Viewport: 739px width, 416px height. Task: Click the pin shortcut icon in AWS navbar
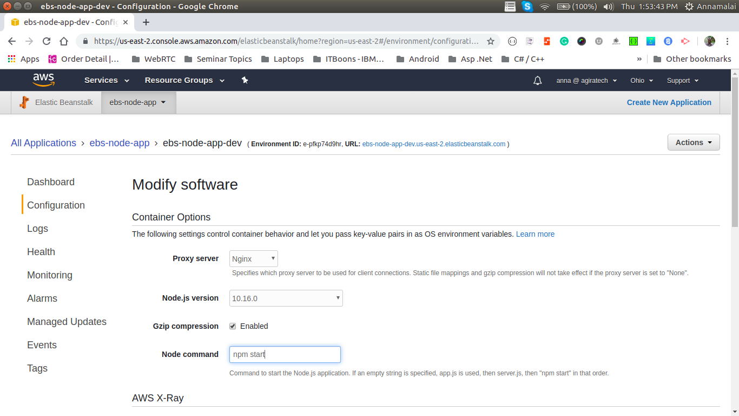[x=245, y=80]
